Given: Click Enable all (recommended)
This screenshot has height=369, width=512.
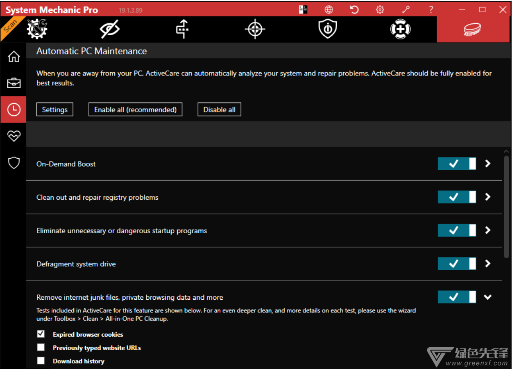Looking at the screenshot, I should pyautogui.click(x=135, y=109).
